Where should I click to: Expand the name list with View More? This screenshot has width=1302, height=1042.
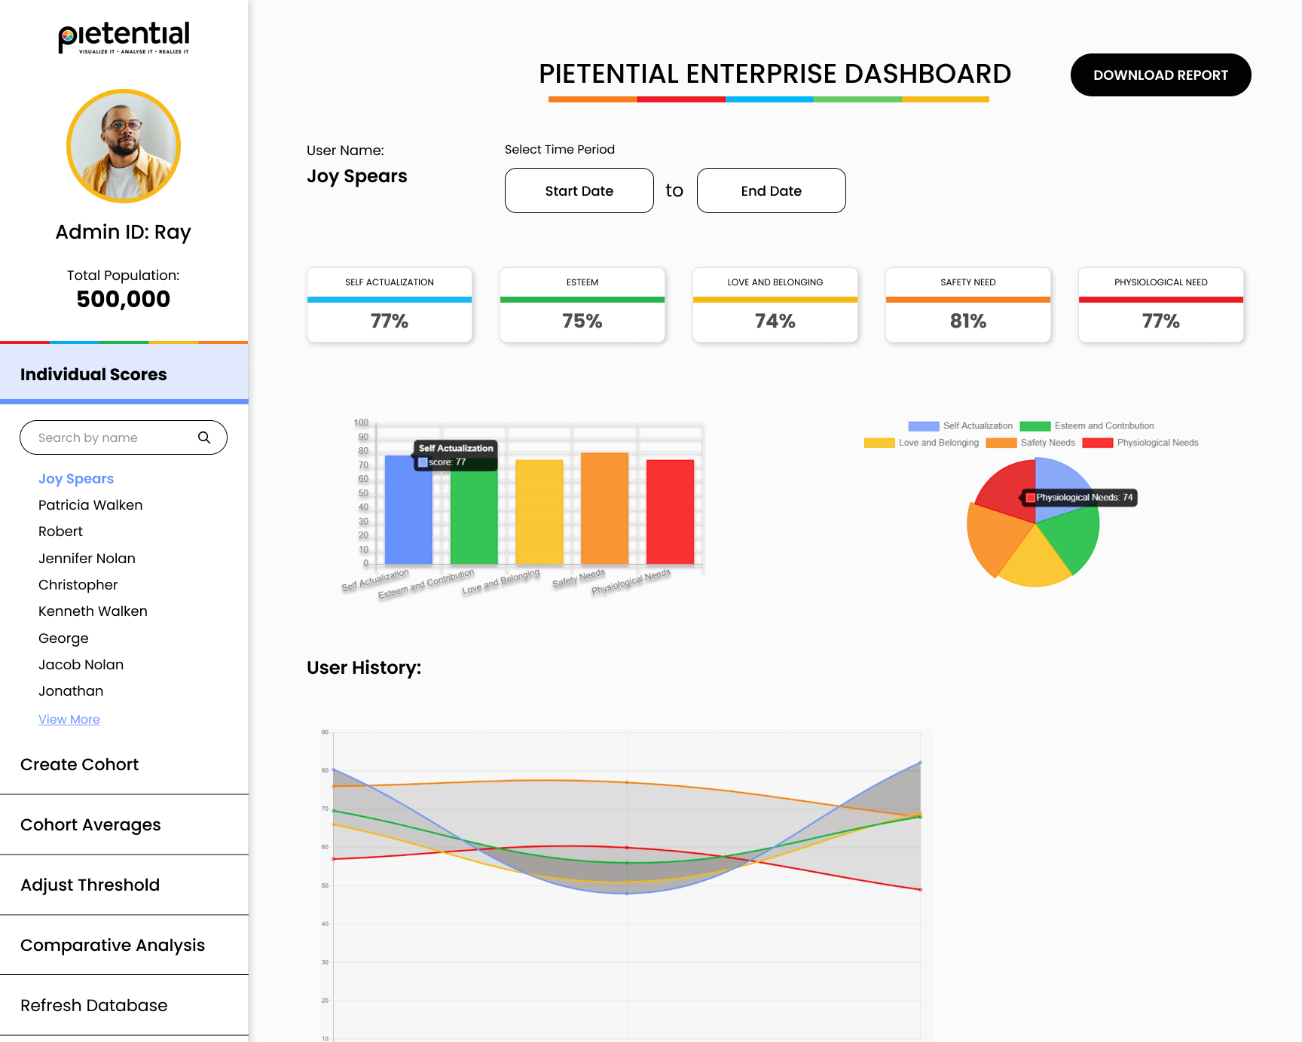(69, 719)
